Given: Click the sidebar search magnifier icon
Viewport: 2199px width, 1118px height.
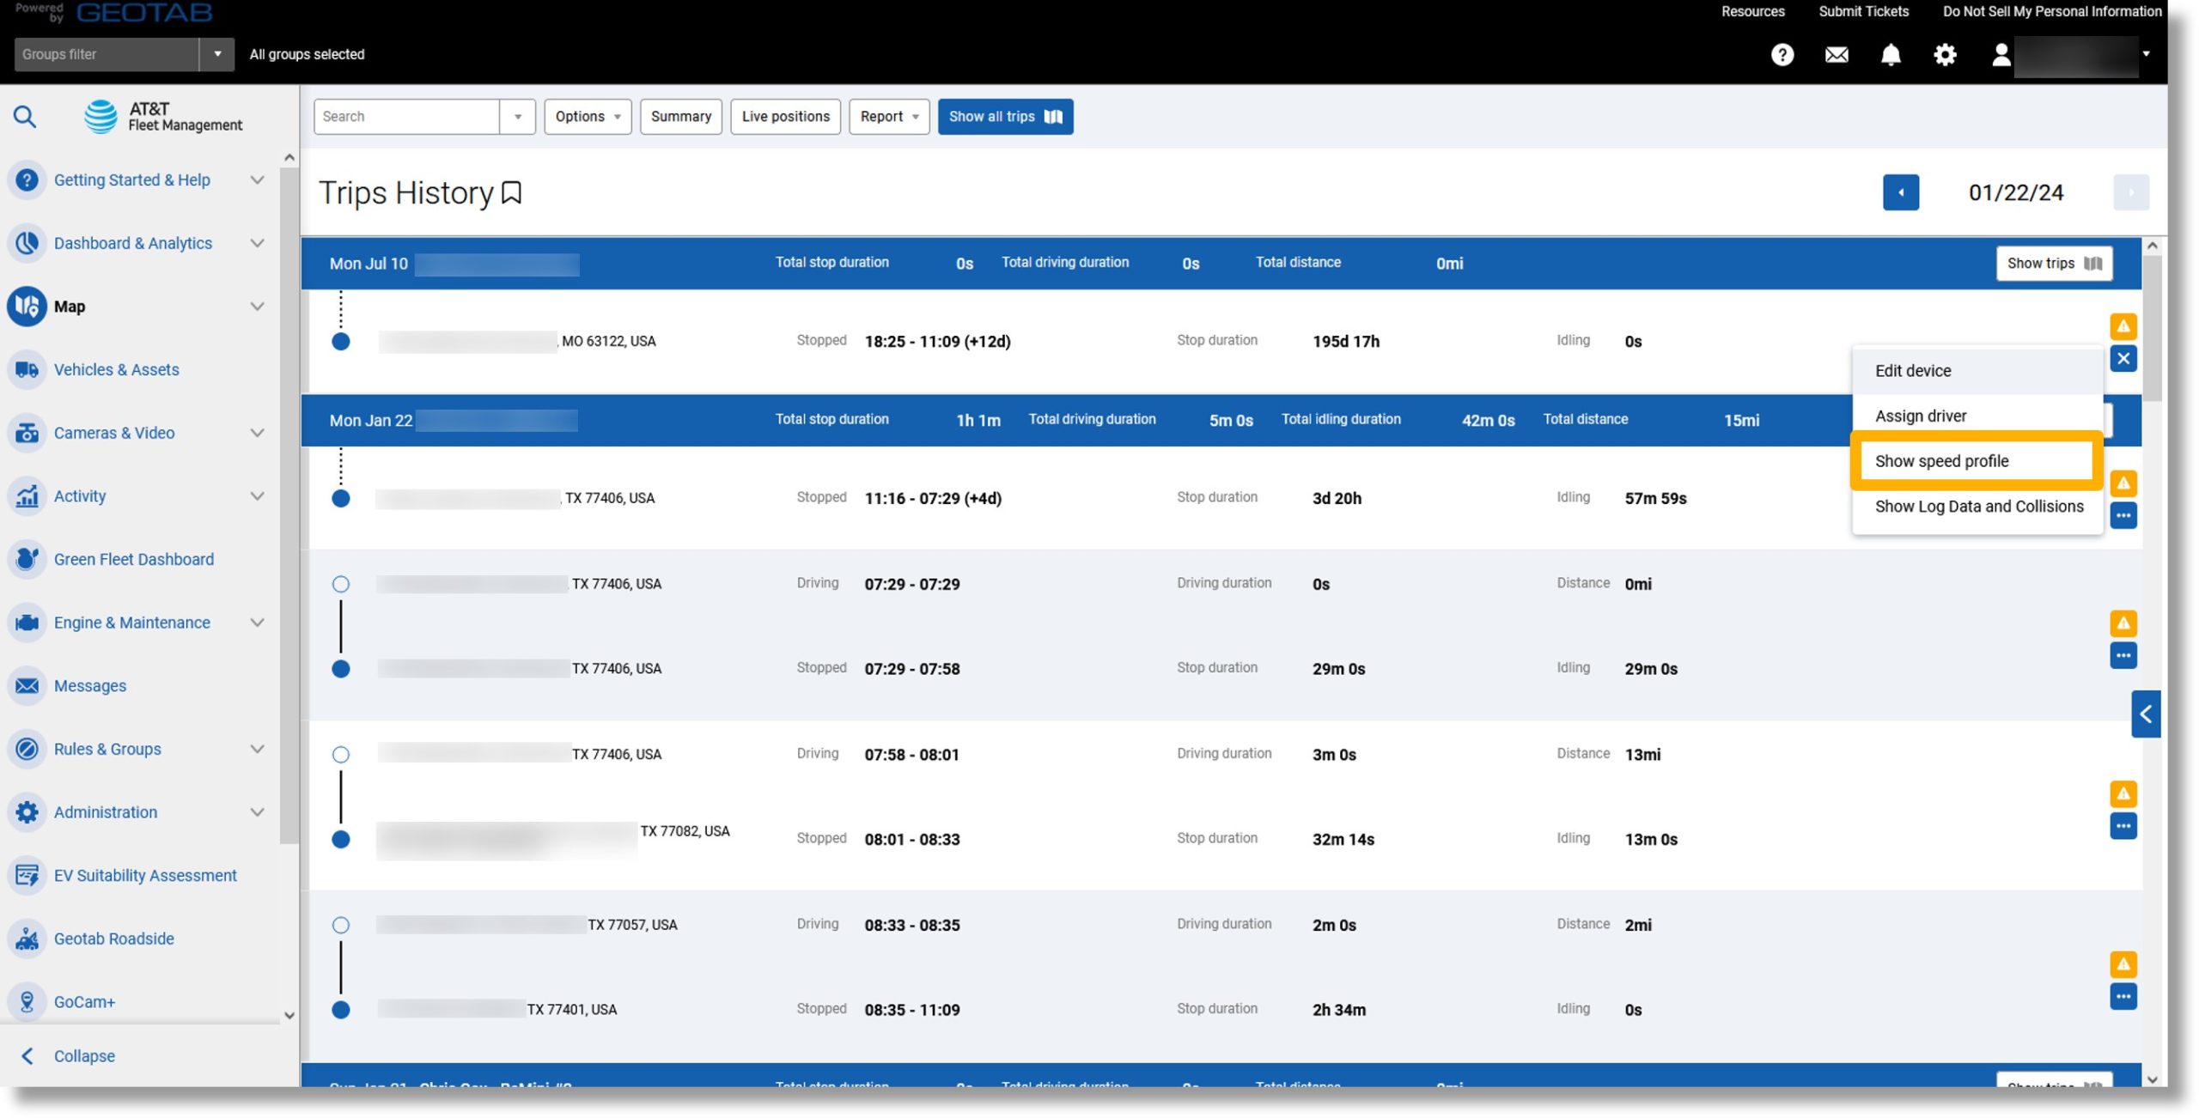Looking at the screenshot, I should click(25, 116).
